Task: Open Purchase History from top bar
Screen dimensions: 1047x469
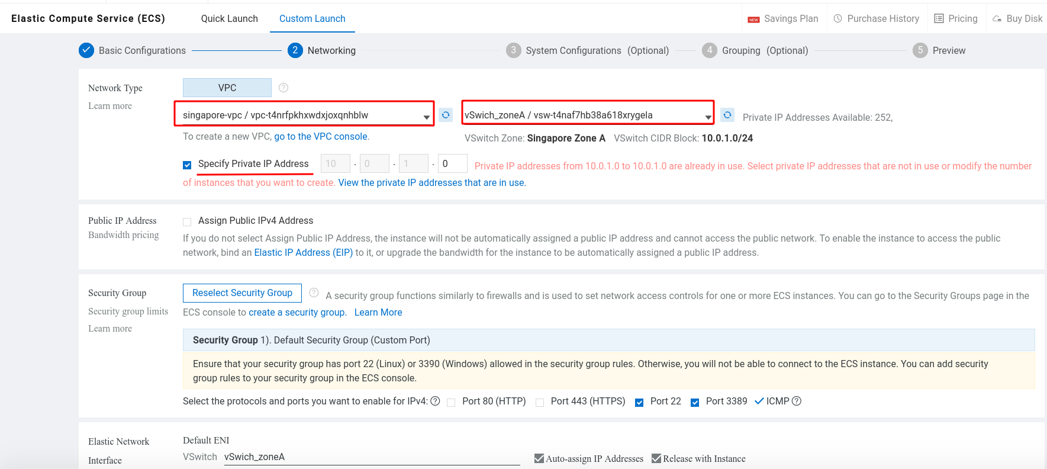Action: click(x=877, y=18)
